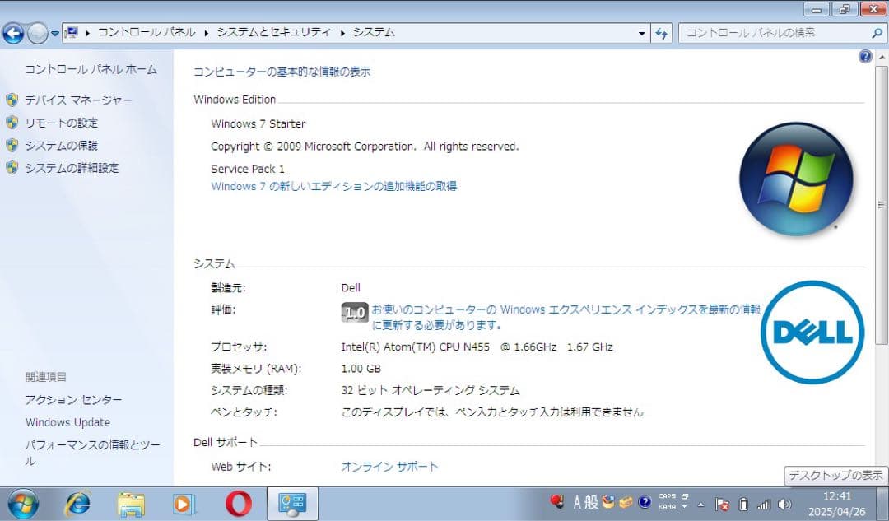
Task: Open Windows Explorer from the taskbar
Action: (131, 503)
